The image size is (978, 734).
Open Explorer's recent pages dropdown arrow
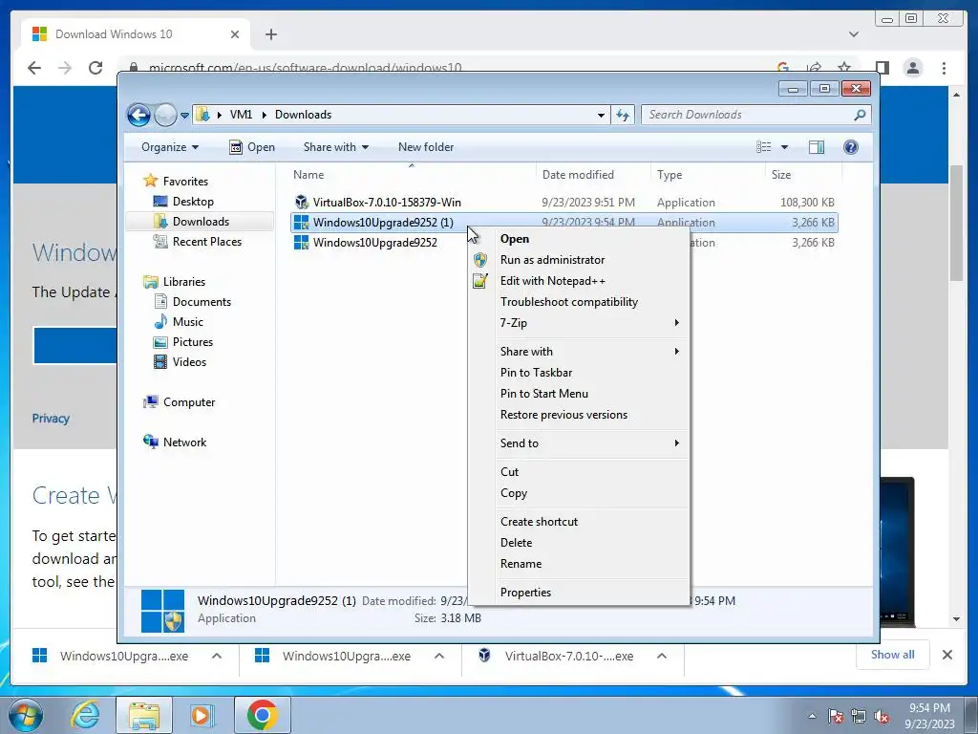[184, 116]
